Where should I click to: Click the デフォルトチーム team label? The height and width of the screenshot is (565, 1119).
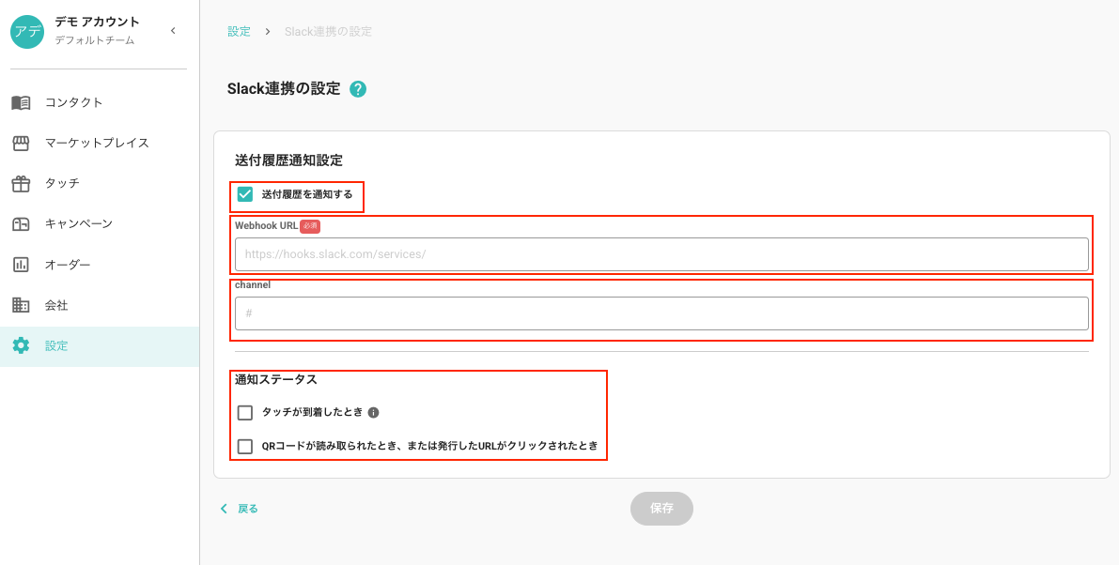coord(95,40)
